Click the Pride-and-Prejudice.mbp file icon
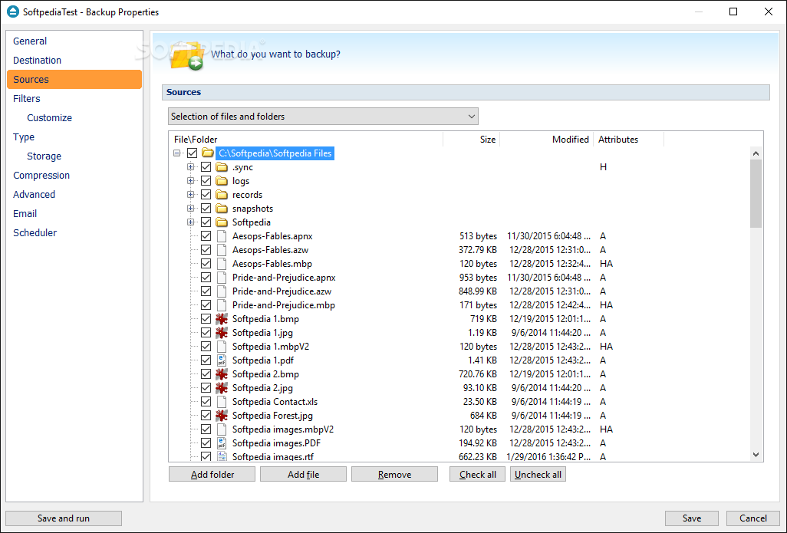Screen dimensions: 787x533 (222, 305)
